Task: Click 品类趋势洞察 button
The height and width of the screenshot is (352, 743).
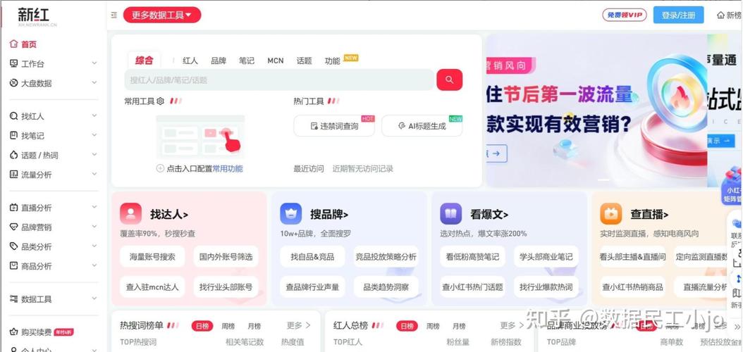Action: [x=386, y=287]
